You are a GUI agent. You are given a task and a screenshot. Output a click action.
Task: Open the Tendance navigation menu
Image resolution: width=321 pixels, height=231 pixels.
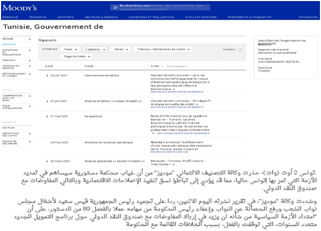pos(38,17)
